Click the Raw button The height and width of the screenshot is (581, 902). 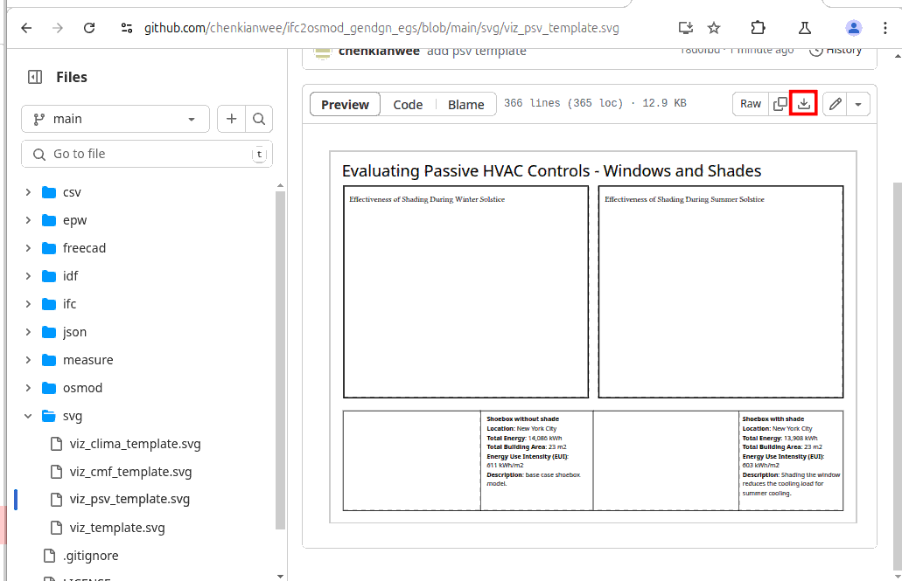coord(751,104)
